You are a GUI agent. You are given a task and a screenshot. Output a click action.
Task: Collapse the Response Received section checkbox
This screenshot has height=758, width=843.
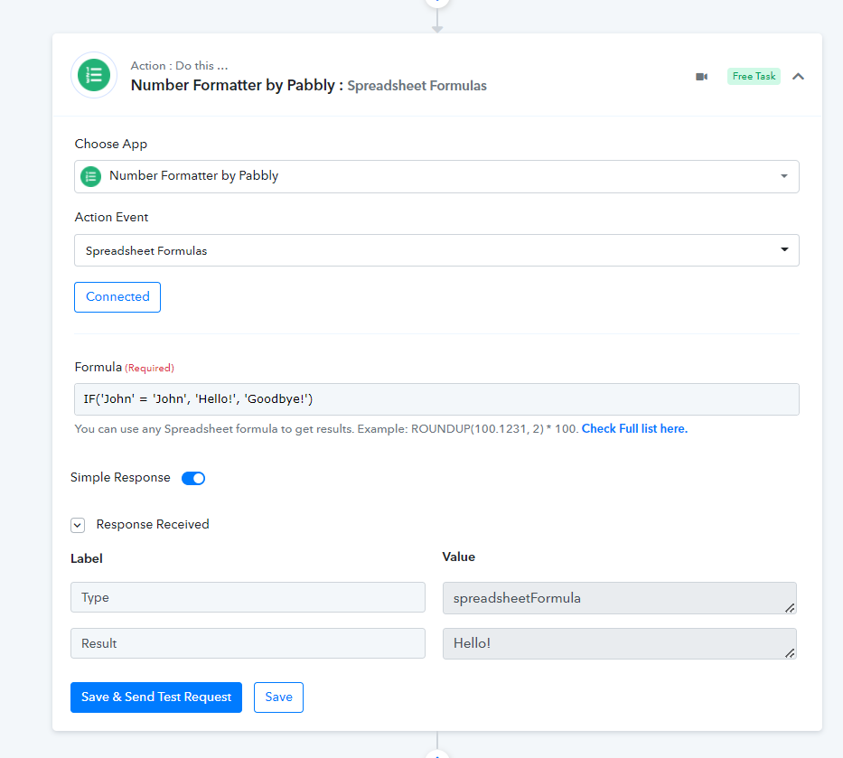[78, 525]
